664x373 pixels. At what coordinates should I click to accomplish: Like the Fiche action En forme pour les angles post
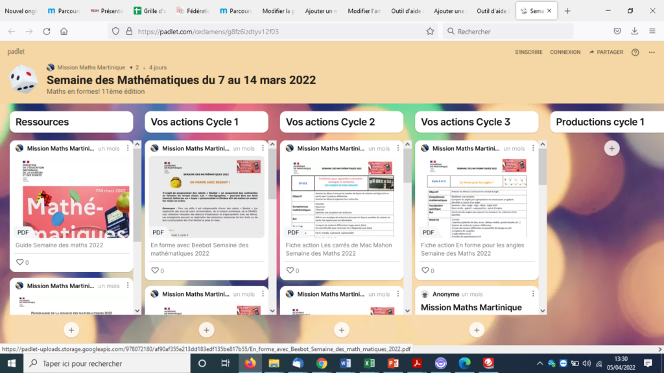click(x=425, y=271)
